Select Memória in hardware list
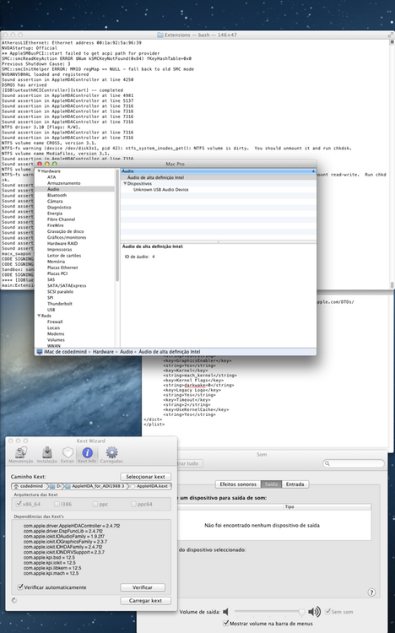The width and height of the screenshot is (395, 633). pyautogui.click(x=56, y=262)
